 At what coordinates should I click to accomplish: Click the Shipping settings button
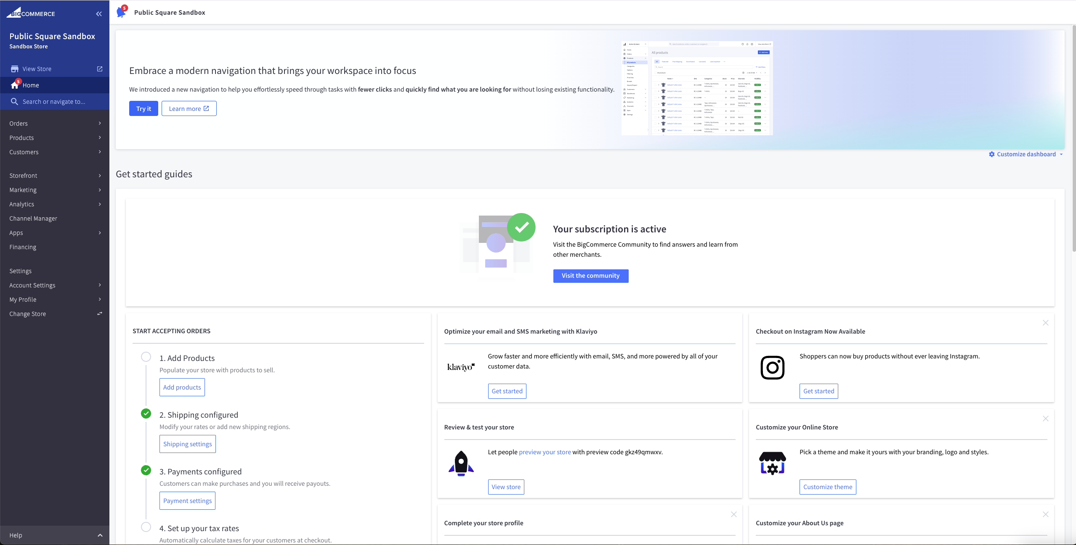(x=186, y=443)
